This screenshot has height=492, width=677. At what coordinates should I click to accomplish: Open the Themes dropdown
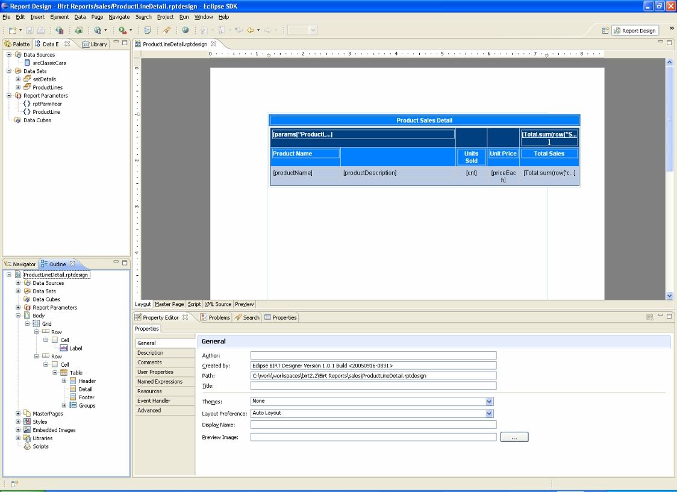489,401
